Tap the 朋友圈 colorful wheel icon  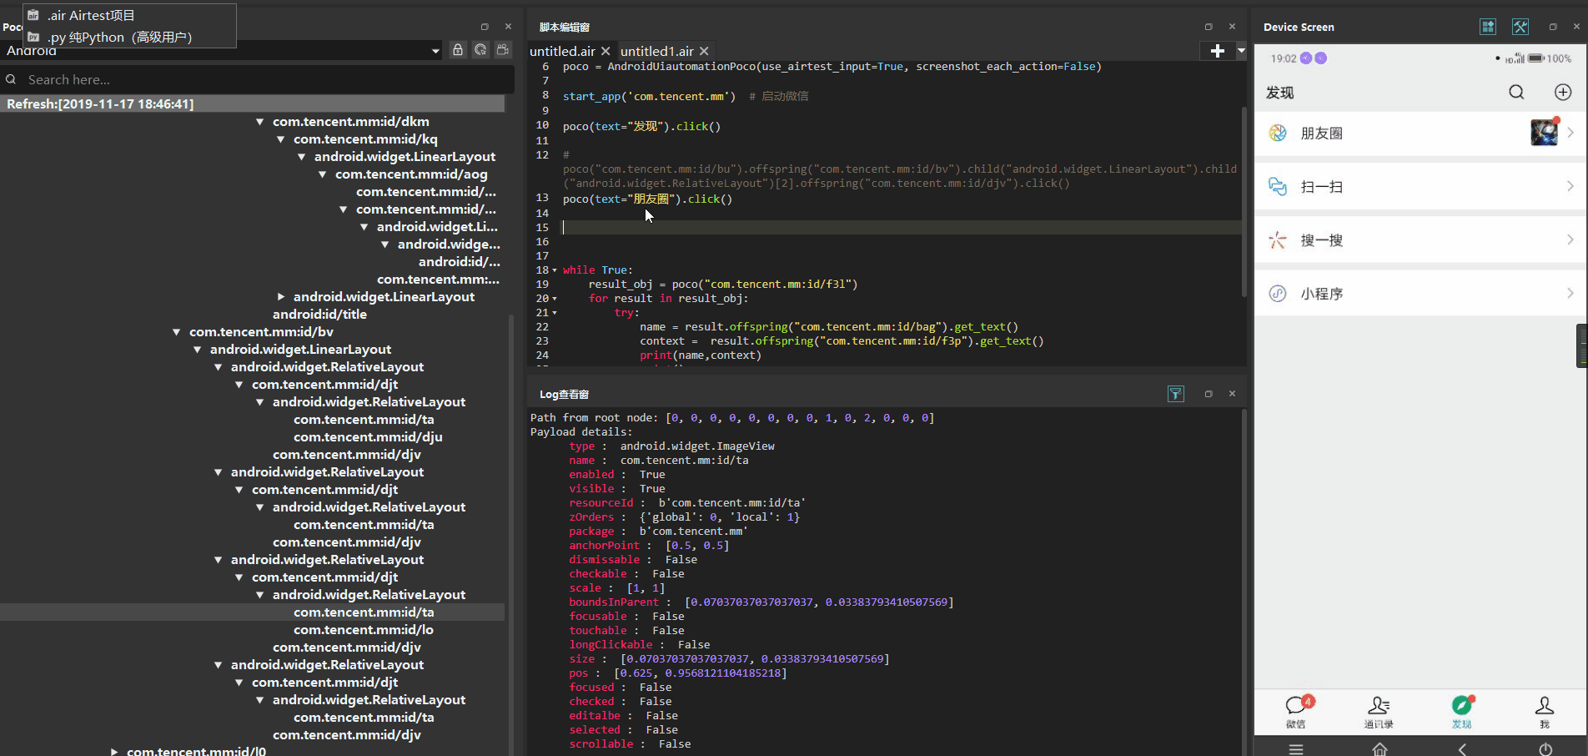point(1278,133)
